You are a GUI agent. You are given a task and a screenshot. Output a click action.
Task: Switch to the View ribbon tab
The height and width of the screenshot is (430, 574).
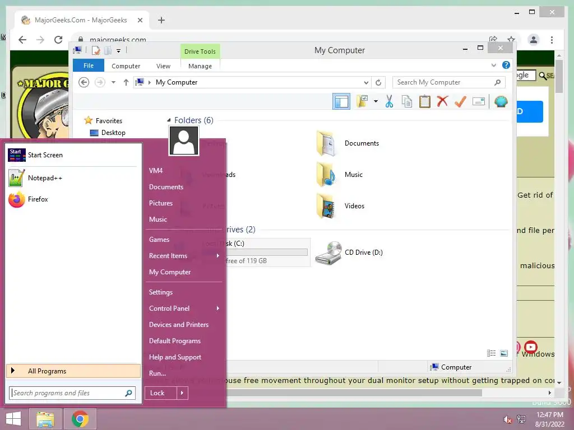tap(163, 66)
